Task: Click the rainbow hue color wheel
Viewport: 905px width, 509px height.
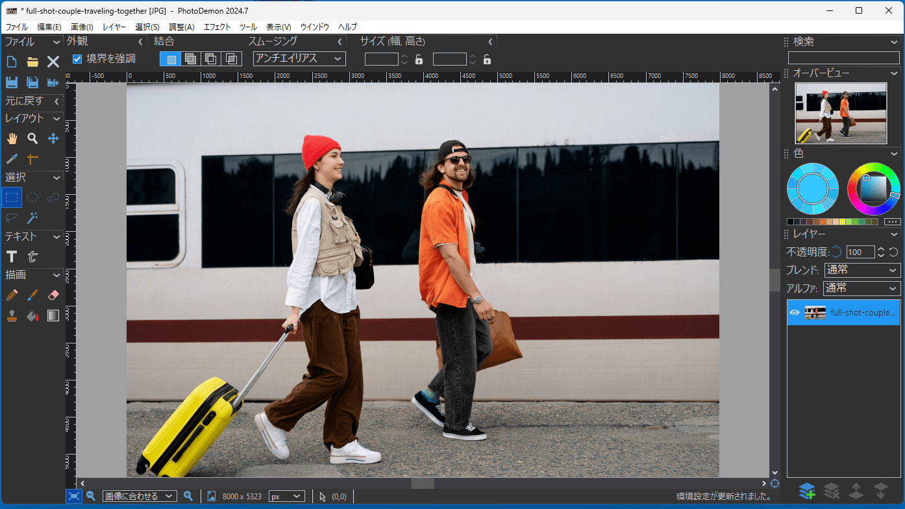Action: click(x=873, y=189)
